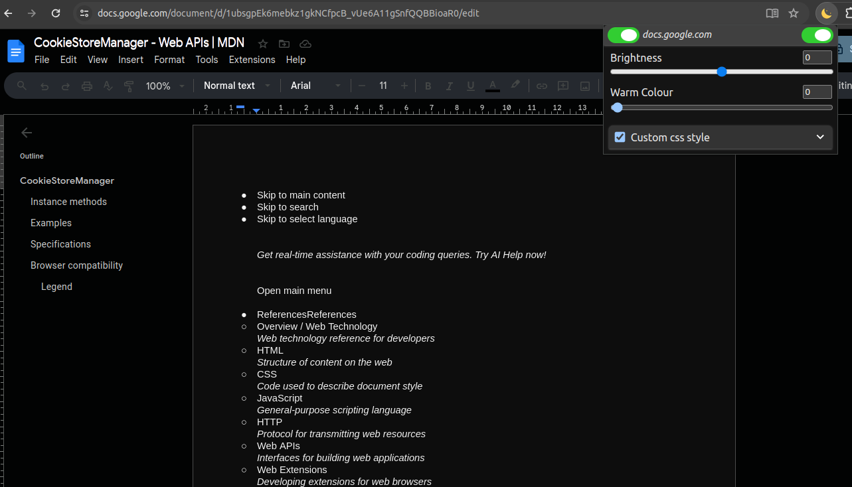Star this document next to title
This screenshot has height=487, width=852.
point(263,44)
